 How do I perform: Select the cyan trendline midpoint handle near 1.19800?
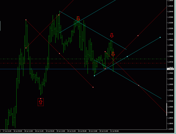click(127, 57)
